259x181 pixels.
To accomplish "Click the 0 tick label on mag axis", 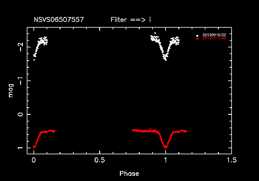I will pyautogui.click(x=20, y=114).
